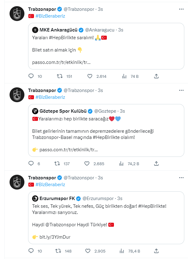
Task: Like the Göztepe quote tweet
Action: pyautogui.click(x=87, y=164)
